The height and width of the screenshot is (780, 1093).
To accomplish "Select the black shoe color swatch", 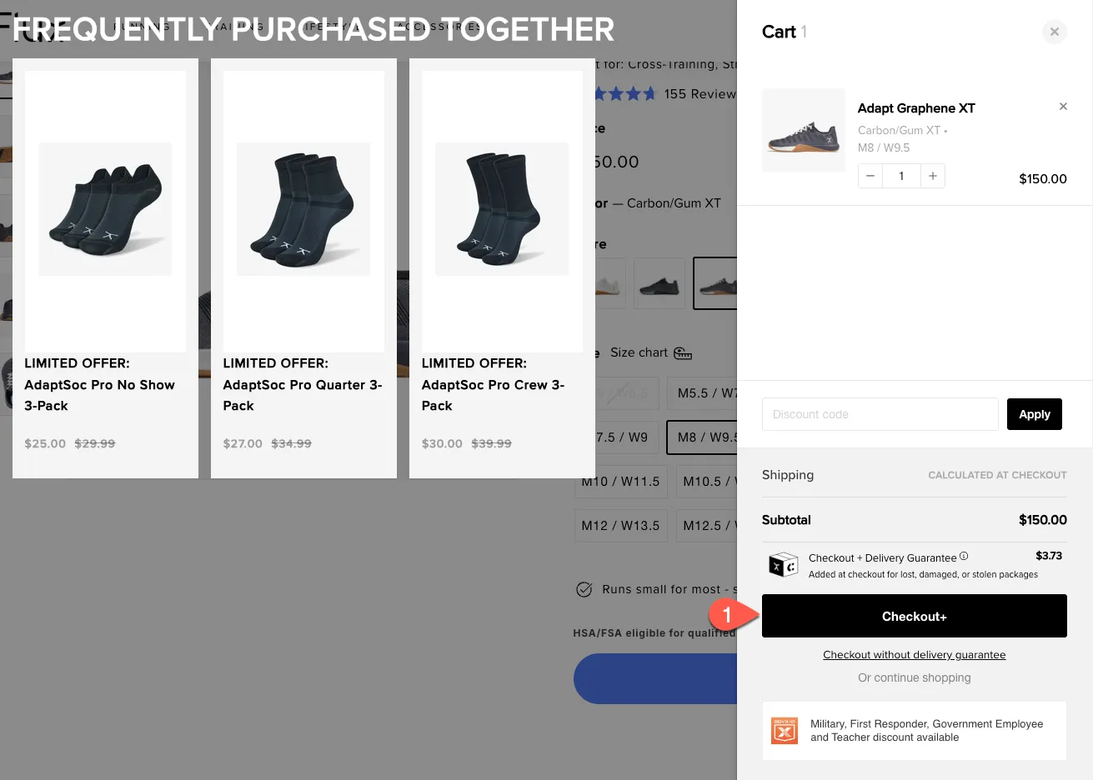I will pyautogui.click(x=659, y=284).
